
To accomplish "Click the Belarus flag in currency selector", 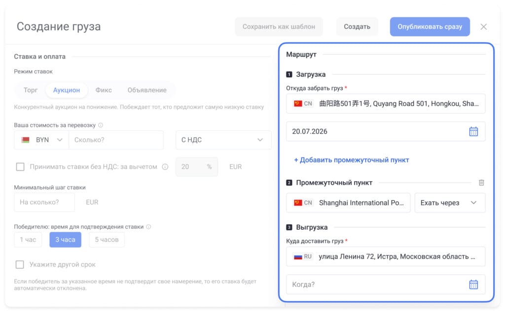I will coord(26,140).
